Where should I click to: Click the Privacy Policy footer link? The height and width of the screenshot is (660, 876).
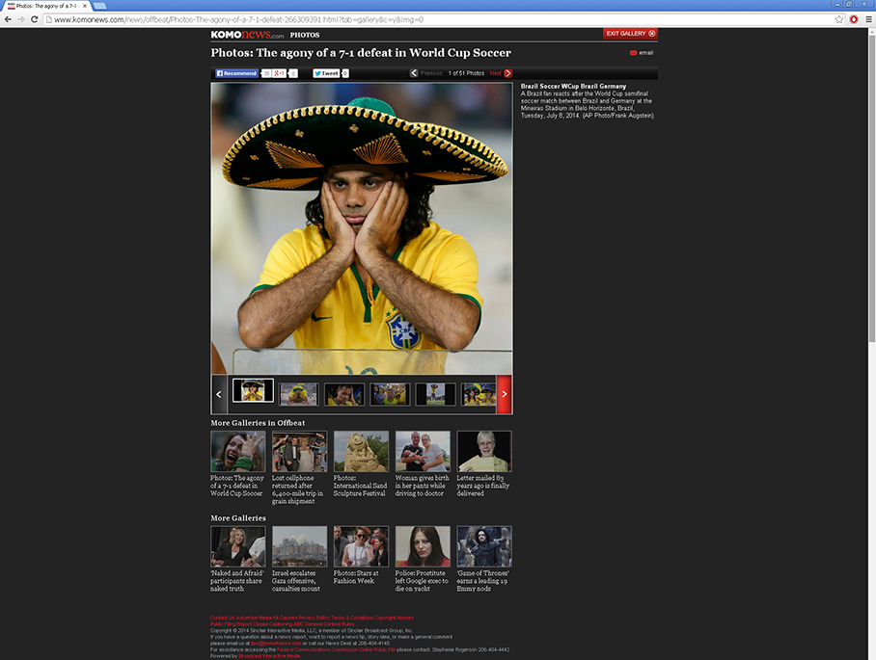coord(314,618)
